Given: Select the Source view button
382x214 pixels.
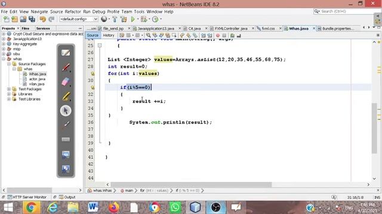Looking at the screenshot, I should coord(93,36).
